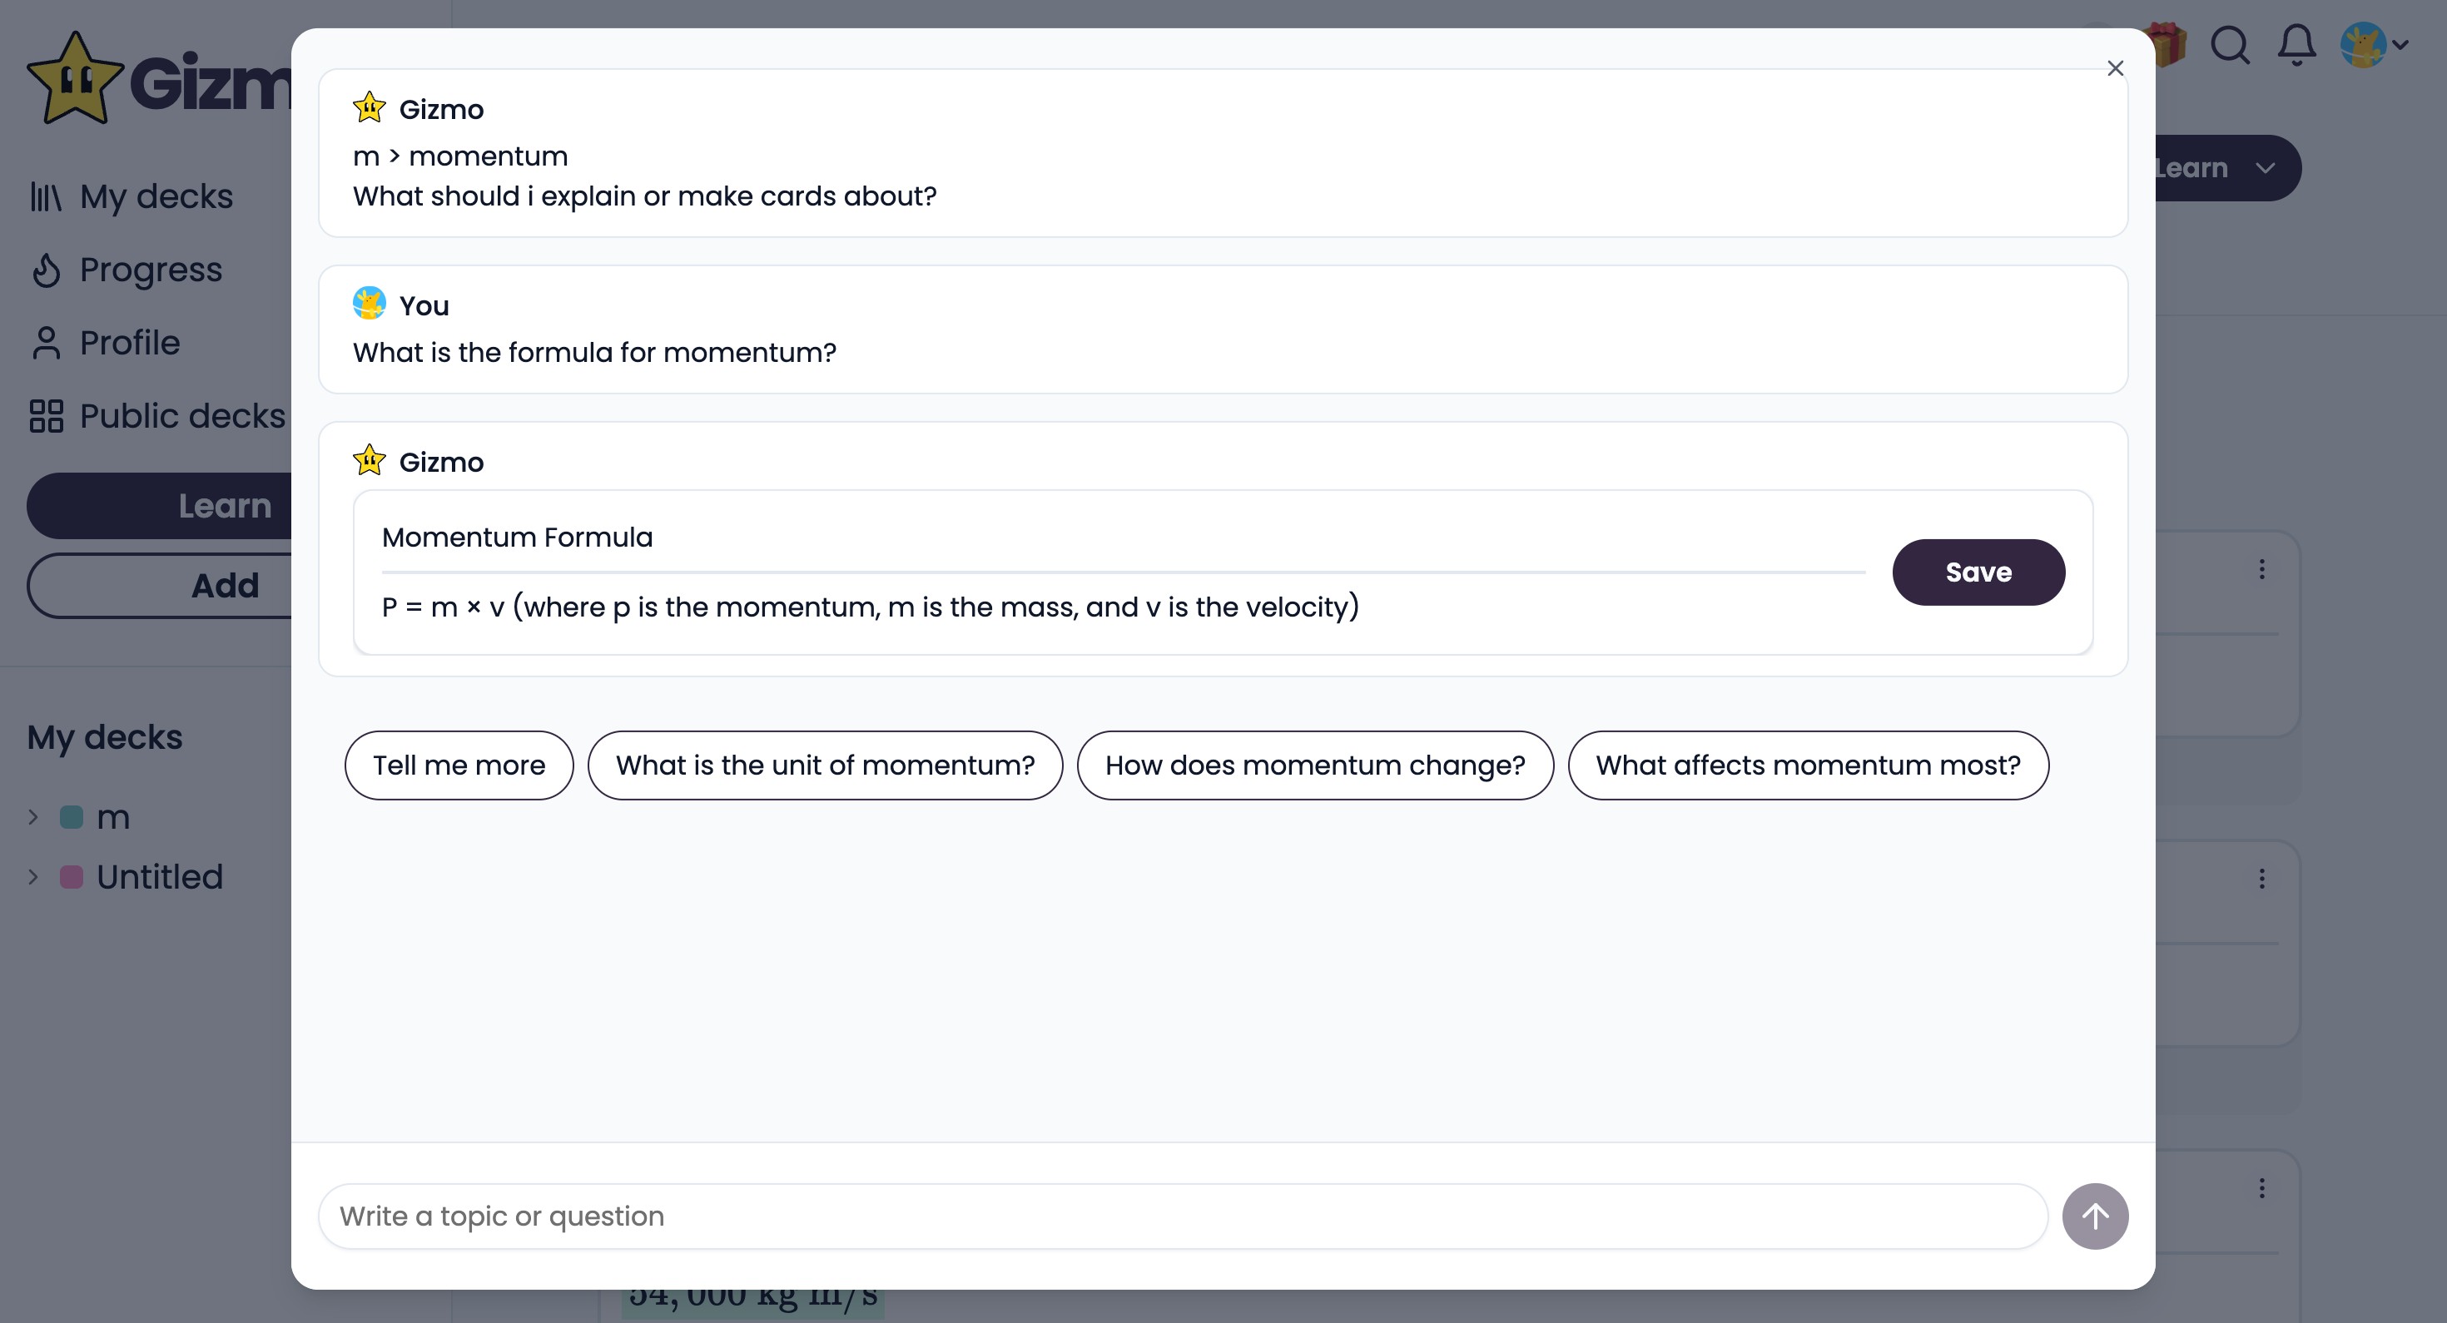The height and width of the screenshot is (1323, 2447).
Task: Click the Tell me more suggestion
Action: (459, 766)
